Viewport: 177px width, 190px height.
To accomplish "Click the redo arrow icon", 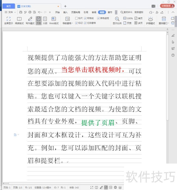I will point(45,12).
